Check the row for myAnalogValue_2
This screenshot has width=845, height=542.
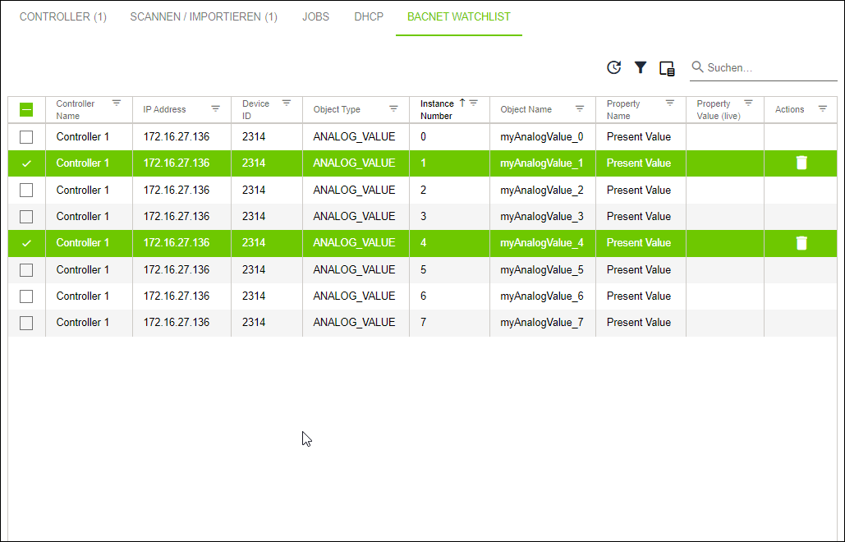(x=26, y=191)
